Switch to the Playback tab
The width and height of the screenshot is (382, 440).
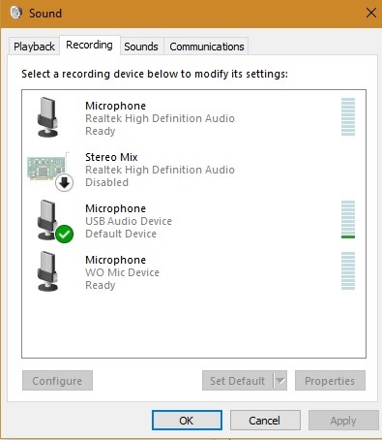pos(34,47)
